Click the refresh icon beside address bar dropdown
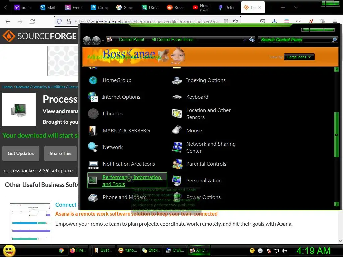The image size is (343, 257). (252, 40)
